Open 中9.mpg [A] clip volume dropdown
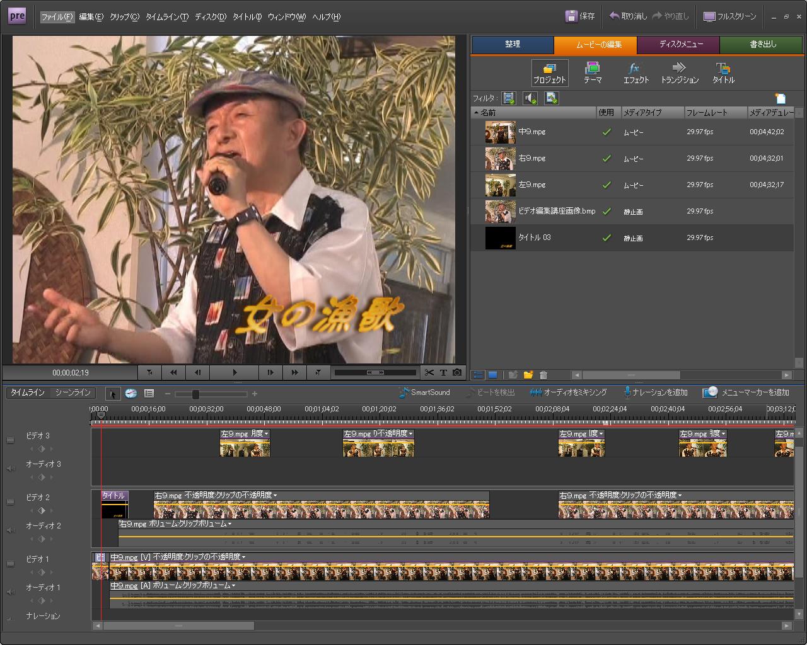 point(233,586)
